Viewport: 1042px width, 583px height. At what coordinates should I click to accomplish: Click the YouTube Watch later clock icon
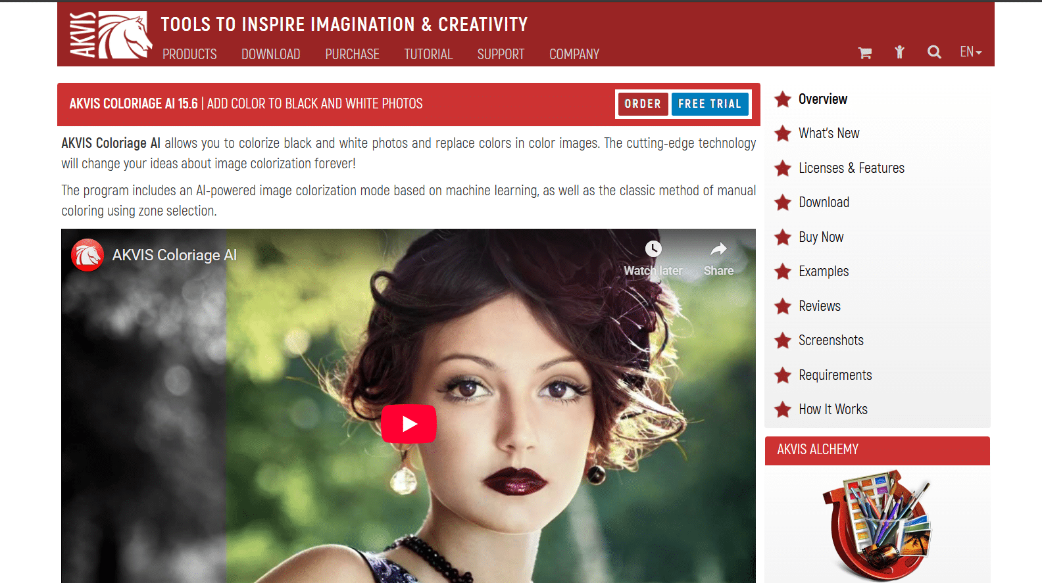tap(653, 250)
